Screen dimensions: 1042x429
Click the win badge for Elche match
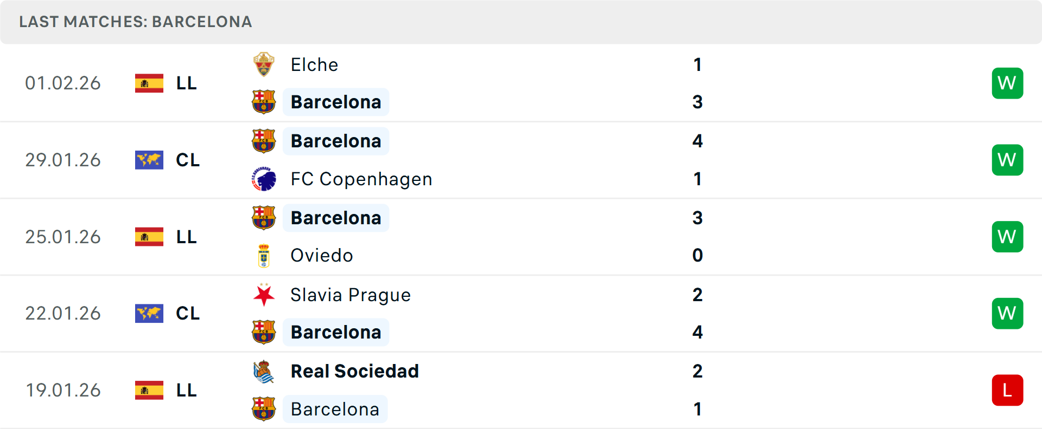pos(1007,83)
